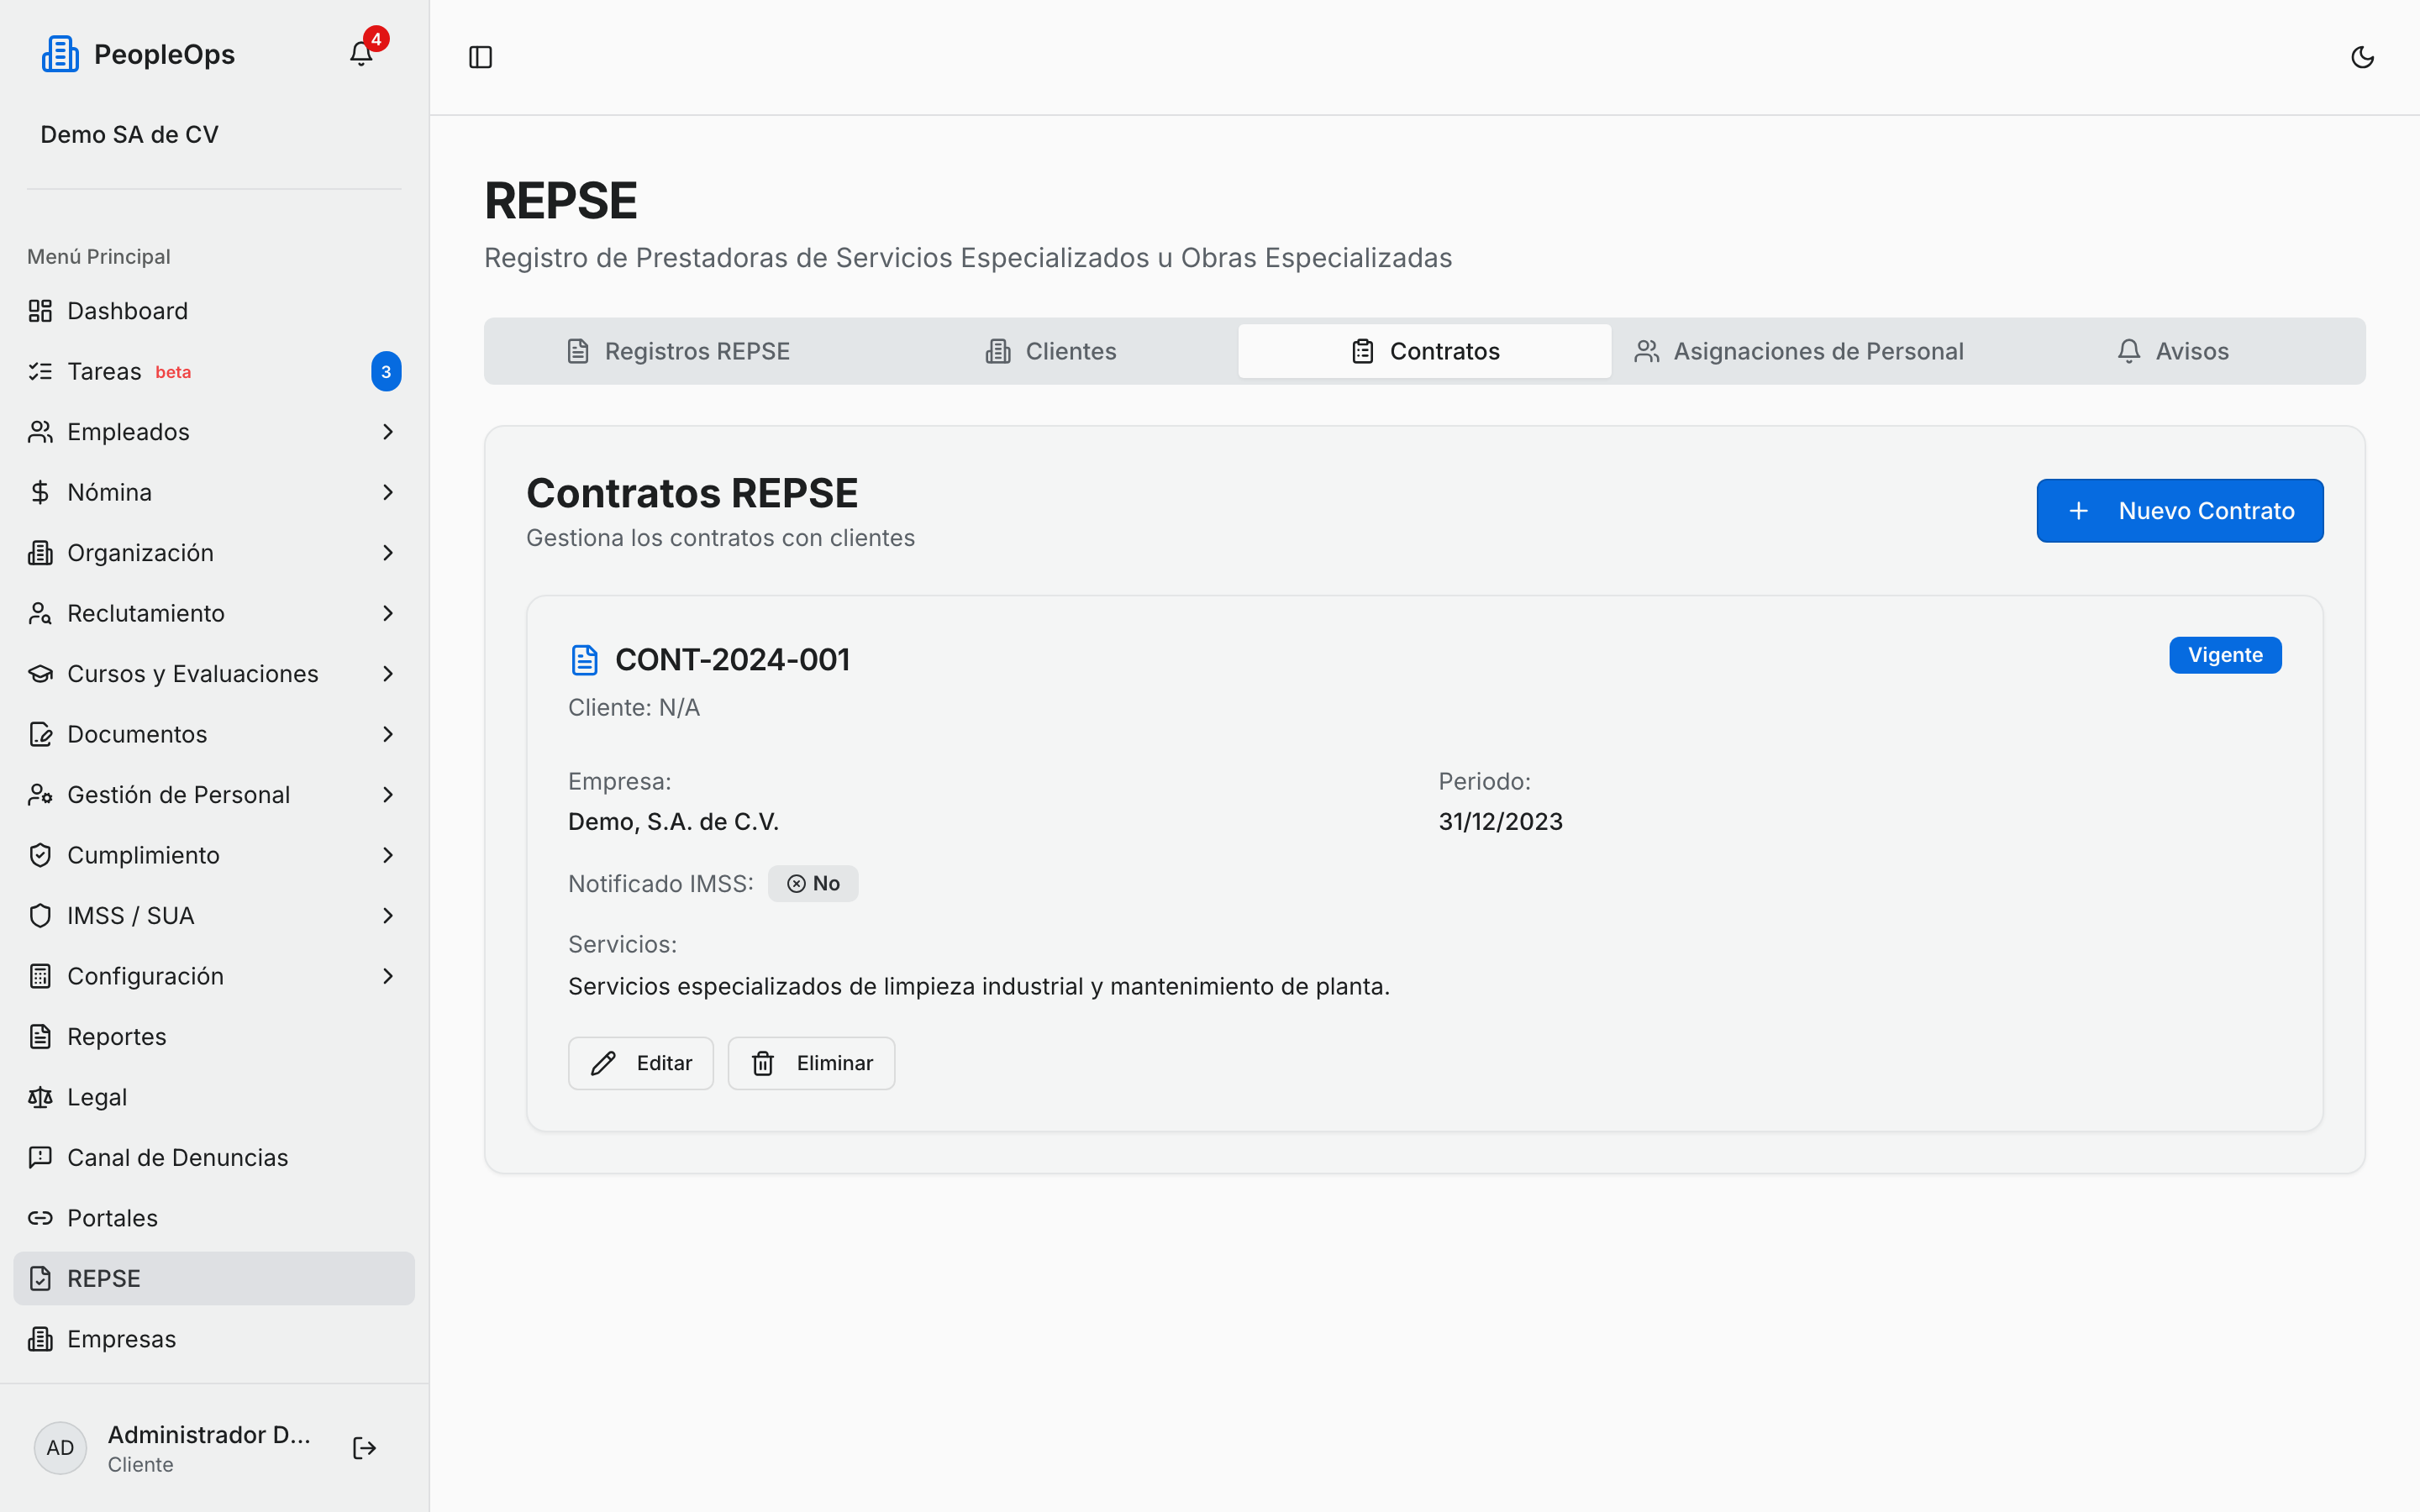Expand Gestión de Personal chevron
The width and height of the screenshot is (2420, 1512).
tap(388, 795)
